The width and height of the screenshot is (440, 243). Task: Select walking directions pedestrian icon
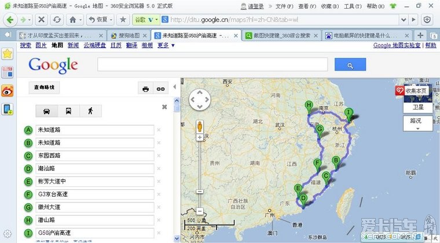pos(90,111)
